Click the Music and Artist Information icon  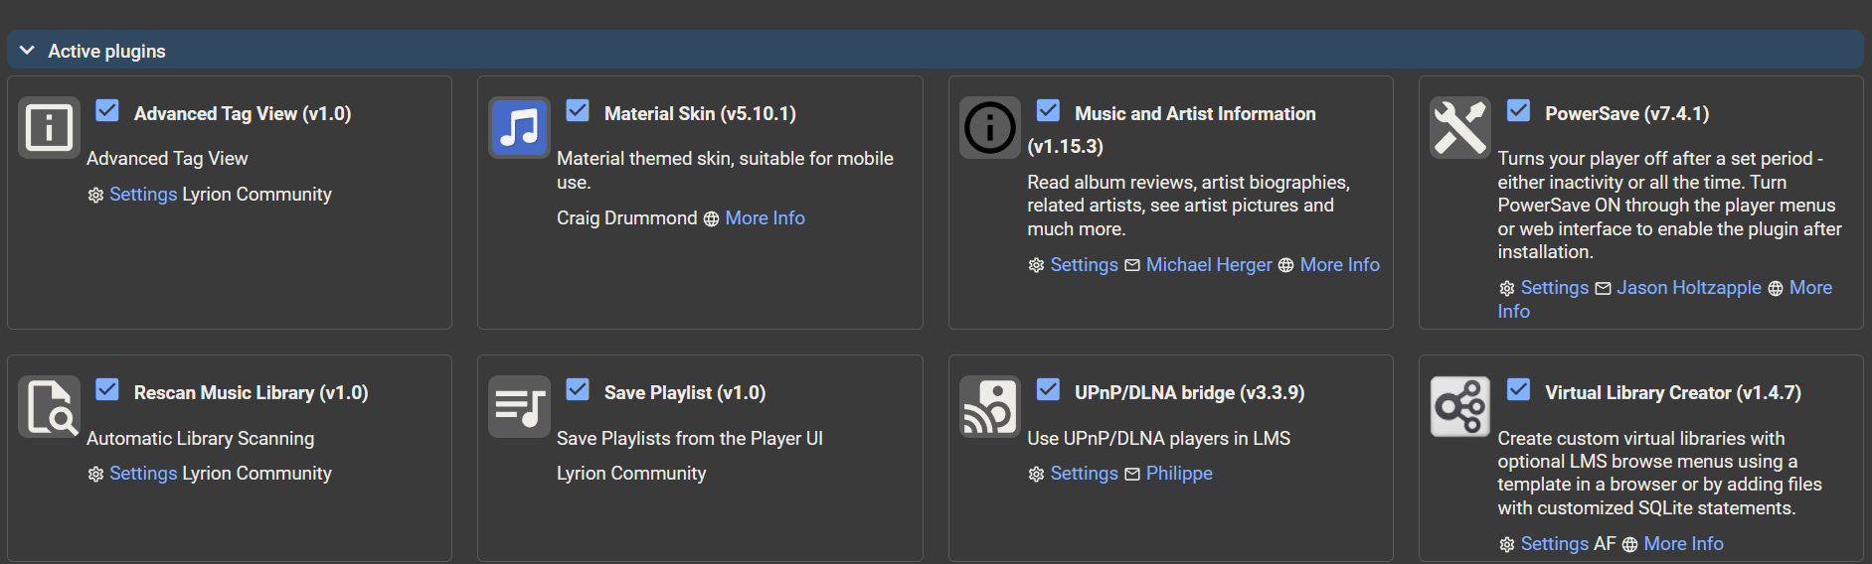pos(990,127)
